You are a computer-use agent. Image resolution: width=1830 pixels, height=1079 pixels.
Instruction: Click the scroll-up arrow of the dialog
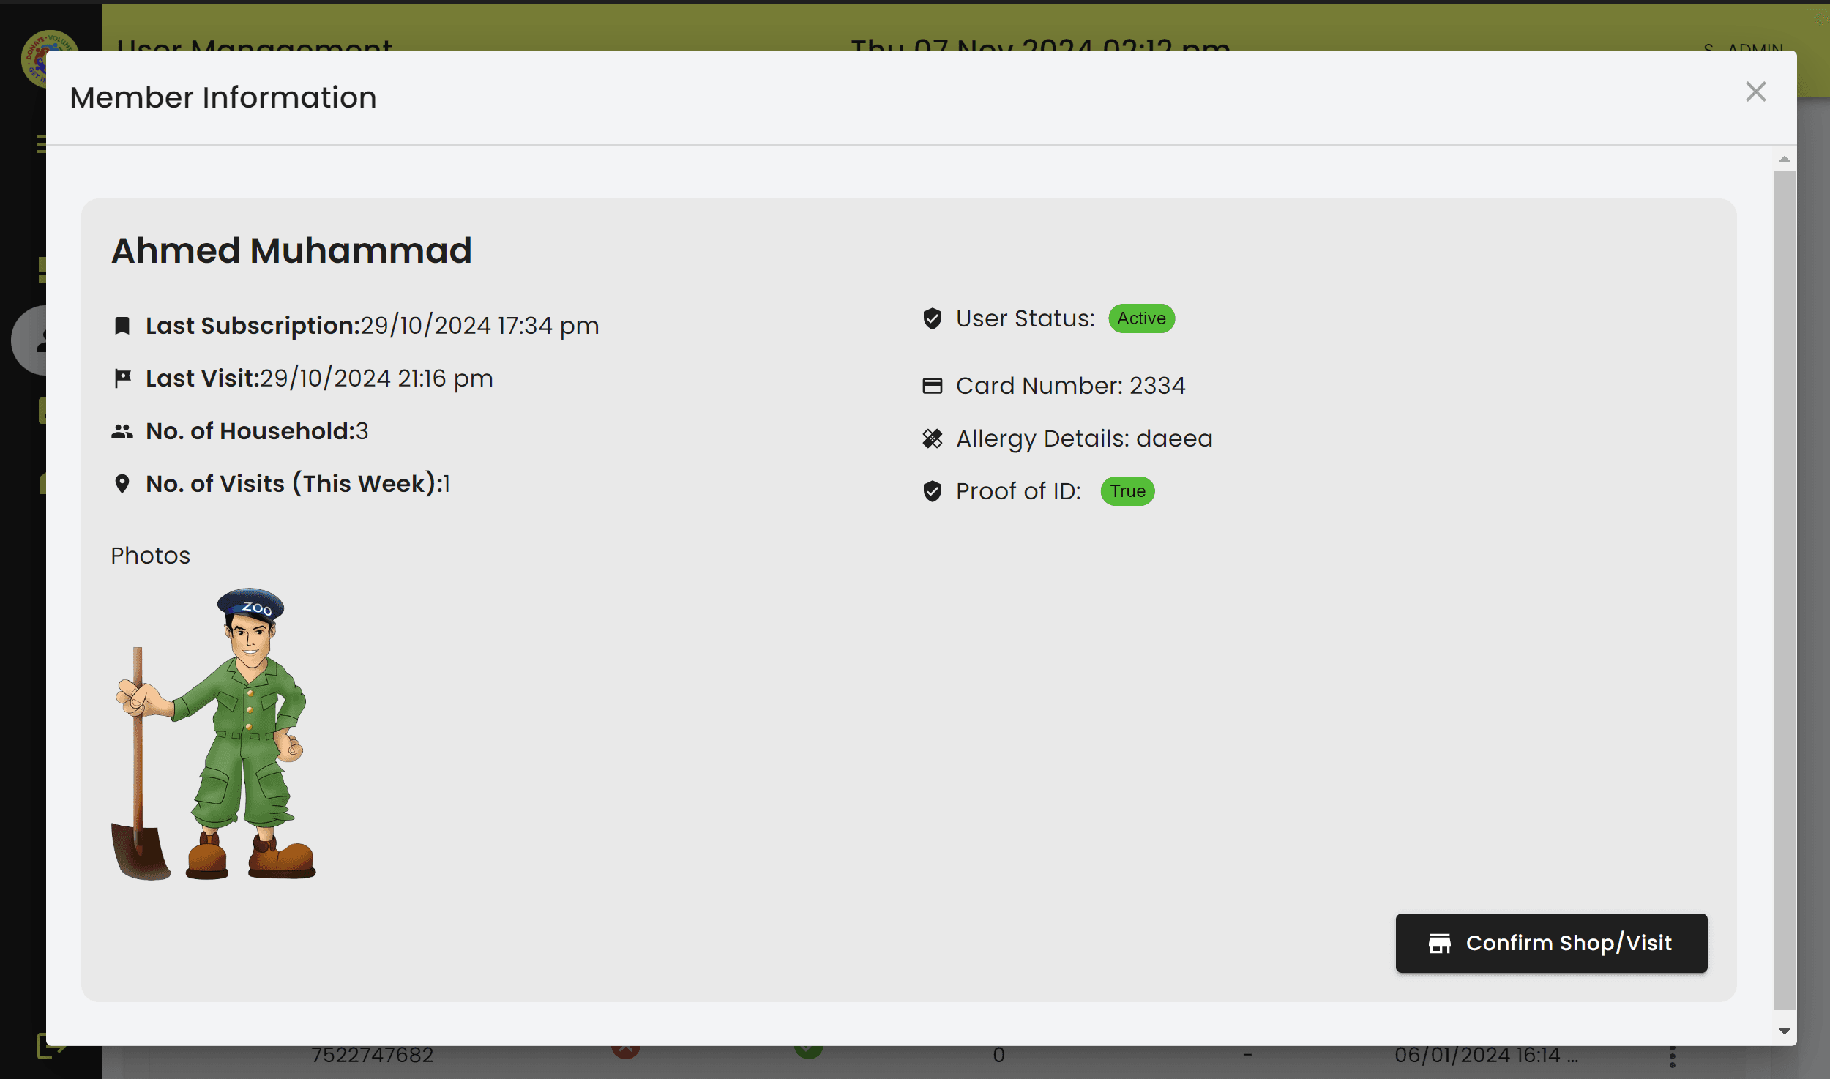click(x=1785, y=159)
